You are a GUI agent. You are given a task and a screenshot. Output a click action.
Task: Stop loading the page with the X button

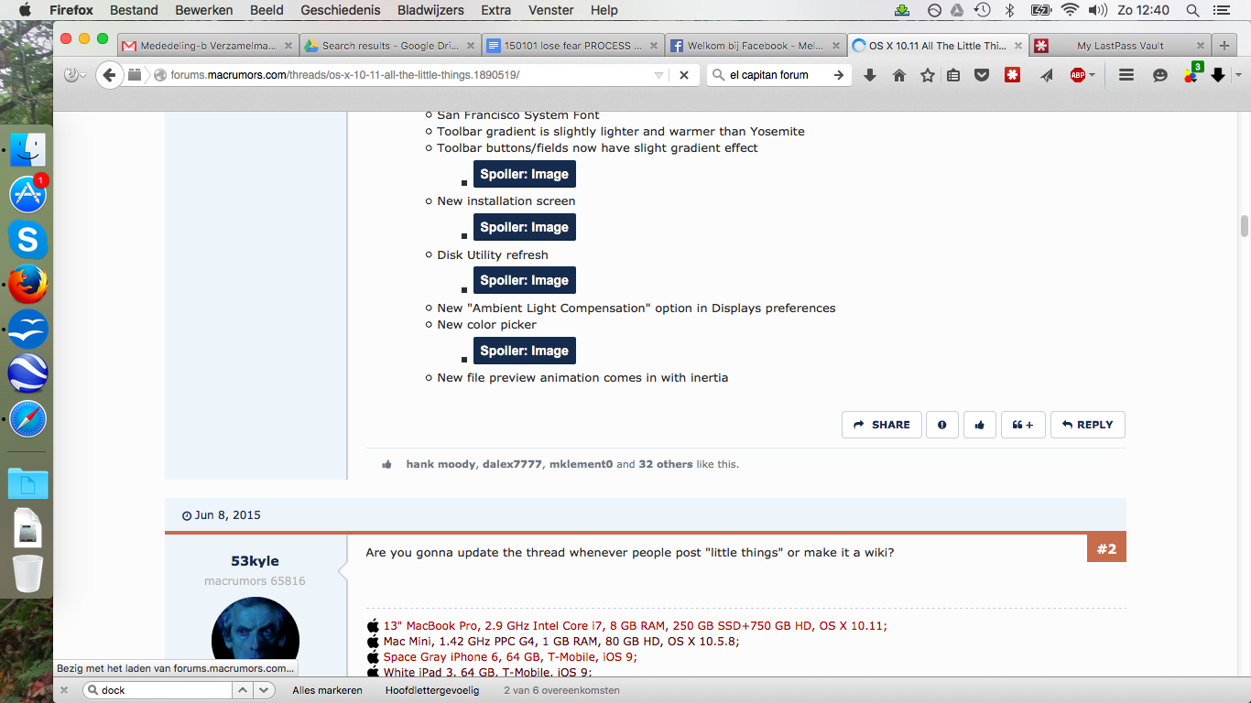683,75
